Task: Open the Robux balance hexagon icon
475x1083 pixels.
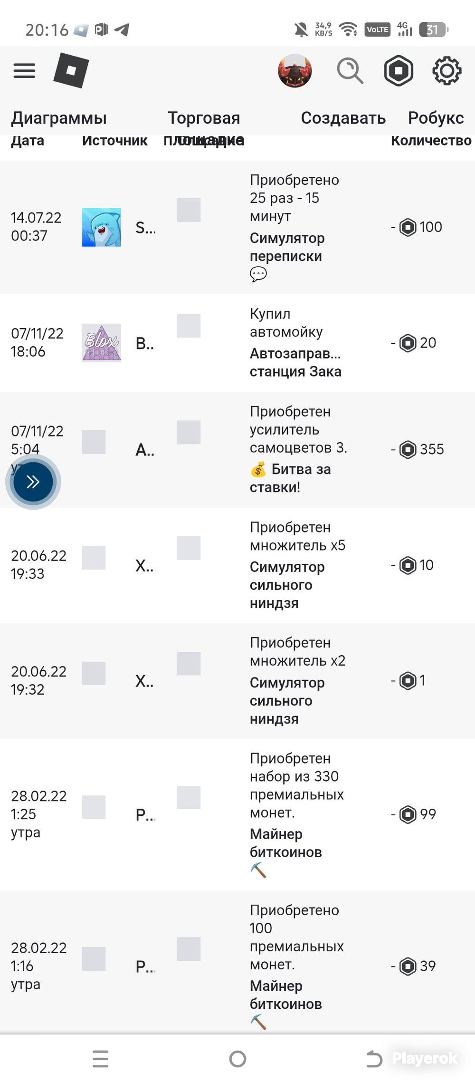Action: tap(399, 71)
